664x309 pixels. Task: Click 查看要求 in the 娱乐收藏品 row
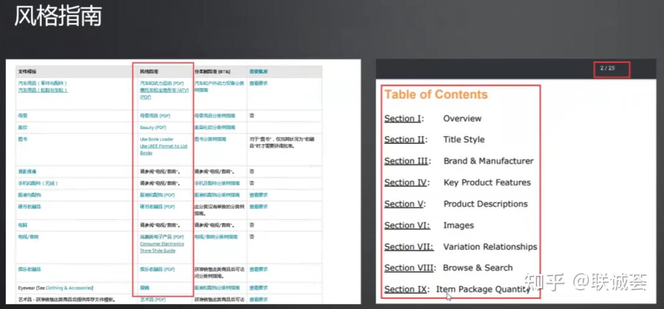[x=258, y=269]
